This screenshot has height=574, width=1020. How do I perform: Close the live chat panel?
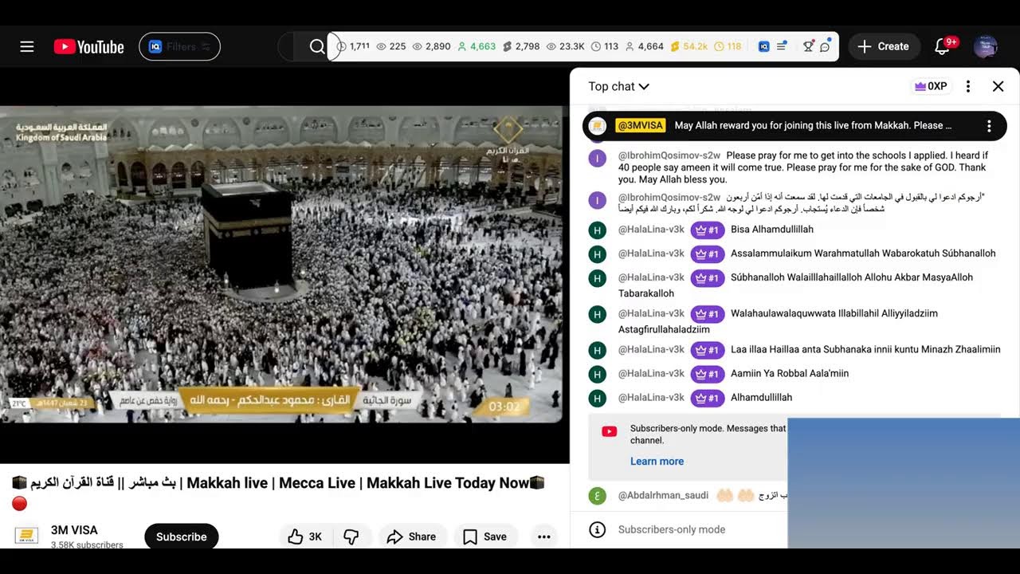(x=998, y=86)
